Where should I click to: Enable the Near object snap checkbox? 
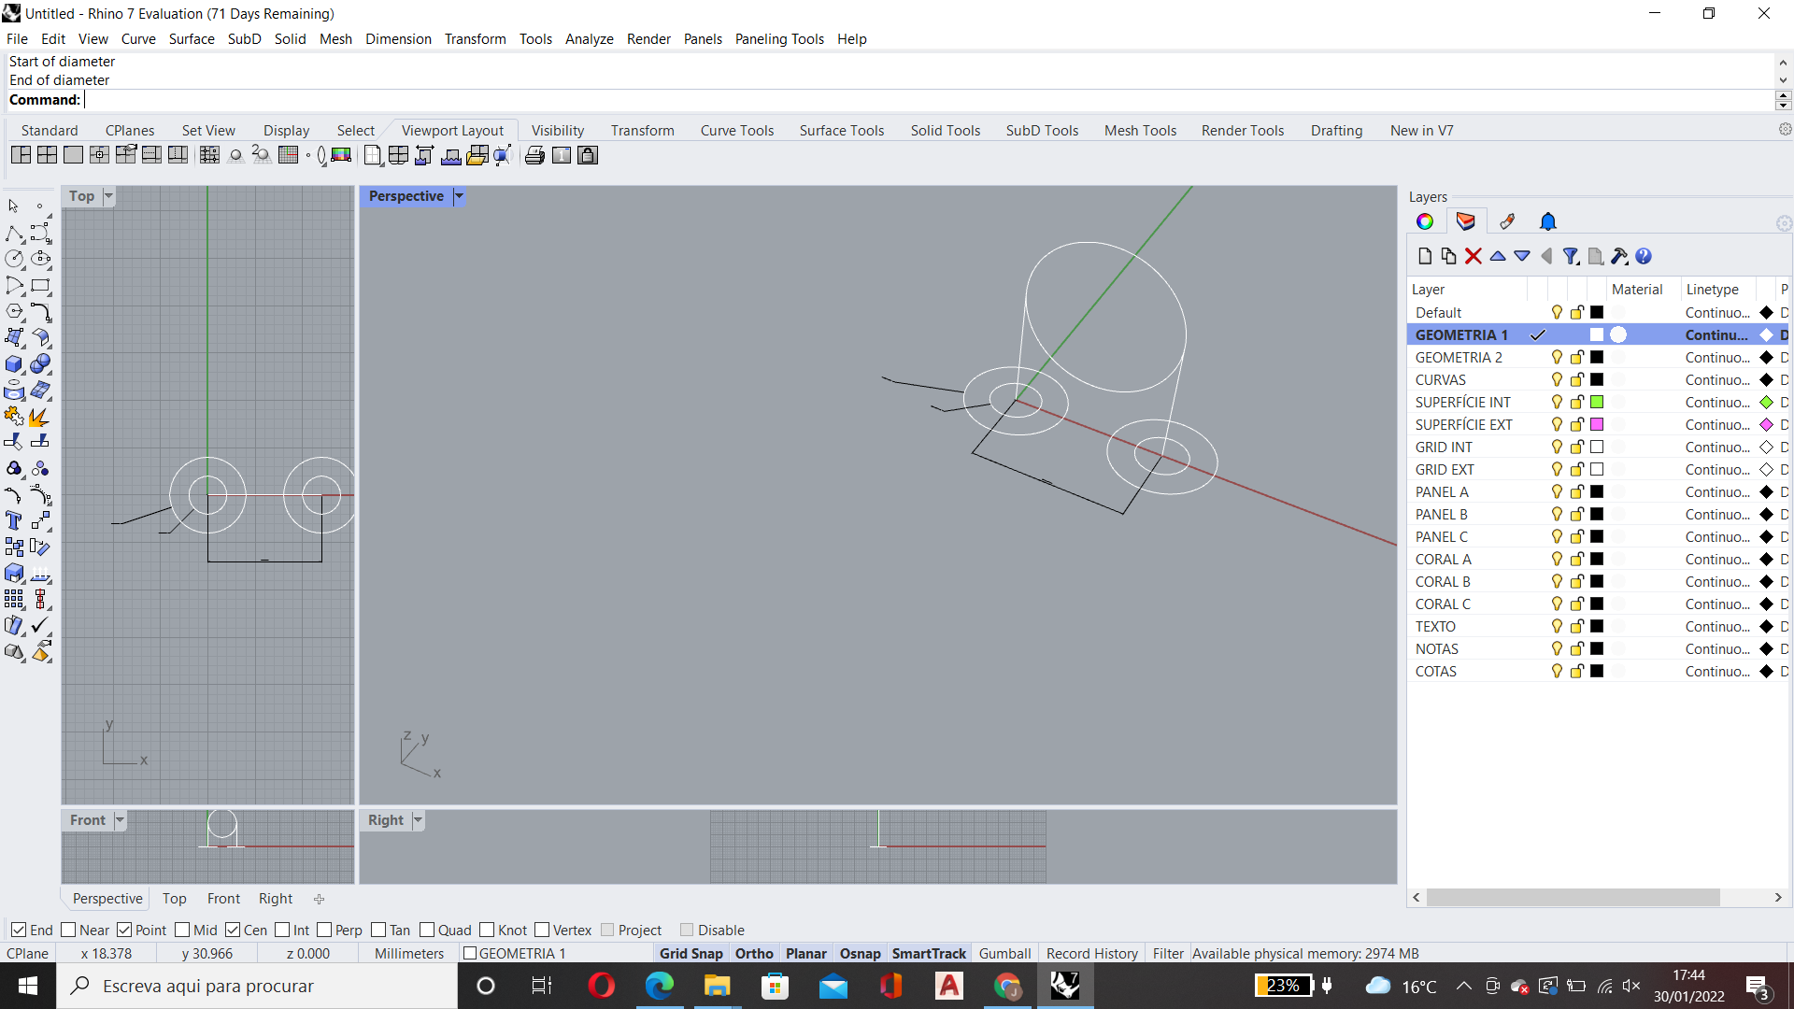coord(68,930)
